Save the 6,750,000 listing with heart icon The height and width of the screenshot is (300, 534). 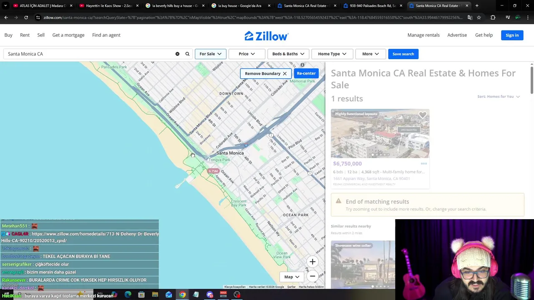[x=423, y=115]
